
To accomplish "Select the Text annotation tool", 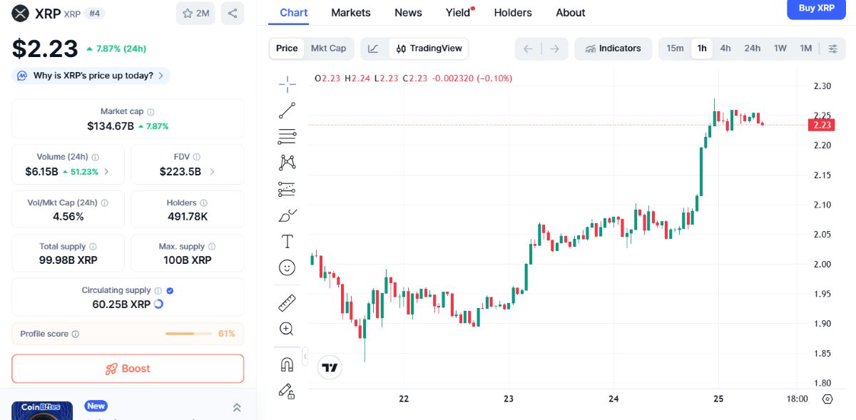I will point(287,241).
